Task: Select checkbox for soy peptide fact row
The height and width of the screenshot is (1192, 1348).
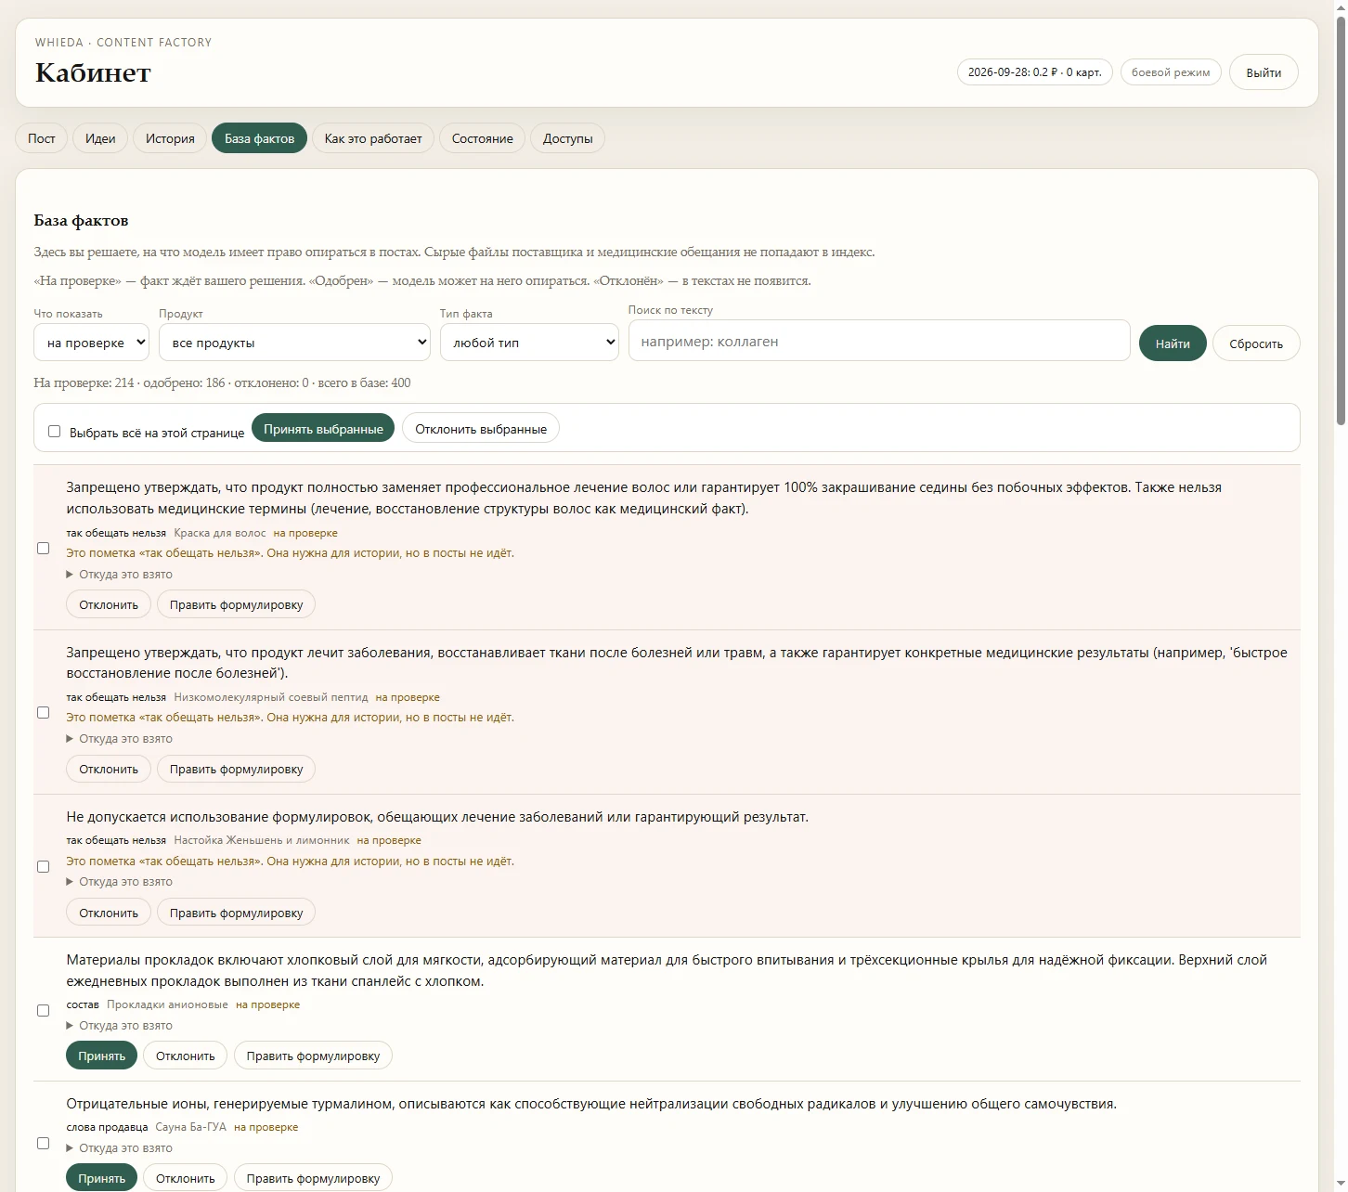Action: 43,712
